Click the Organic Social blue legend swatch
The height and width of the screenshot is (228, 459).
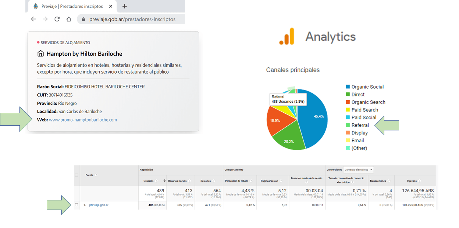(348, 87)
